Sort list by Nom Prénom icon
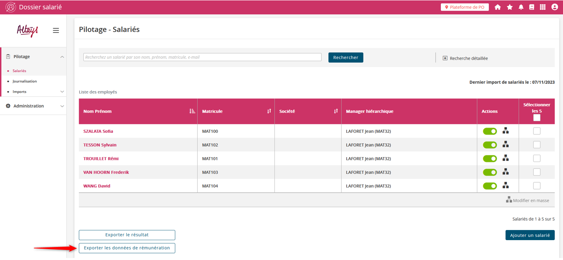This screenshot has width=563, height=260. point(192,111)
